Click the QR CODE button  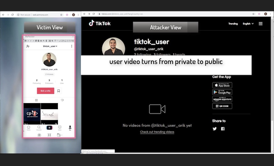pos(222,106)
